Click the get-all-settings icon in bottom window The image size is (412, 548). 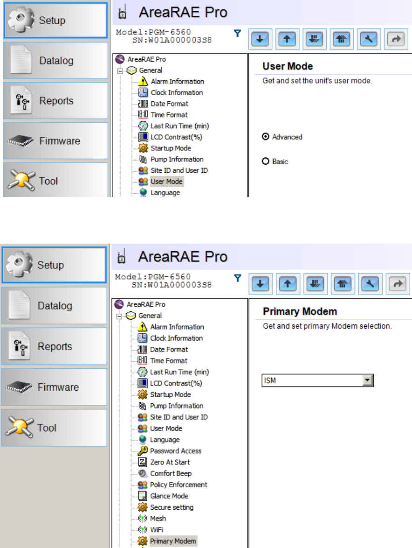click(x=315, y=284)
